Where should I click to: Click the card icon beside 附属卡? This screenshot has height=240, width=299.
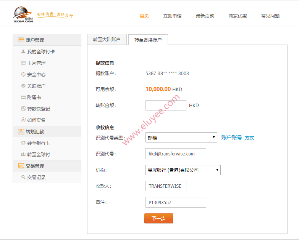pos(23,97)
